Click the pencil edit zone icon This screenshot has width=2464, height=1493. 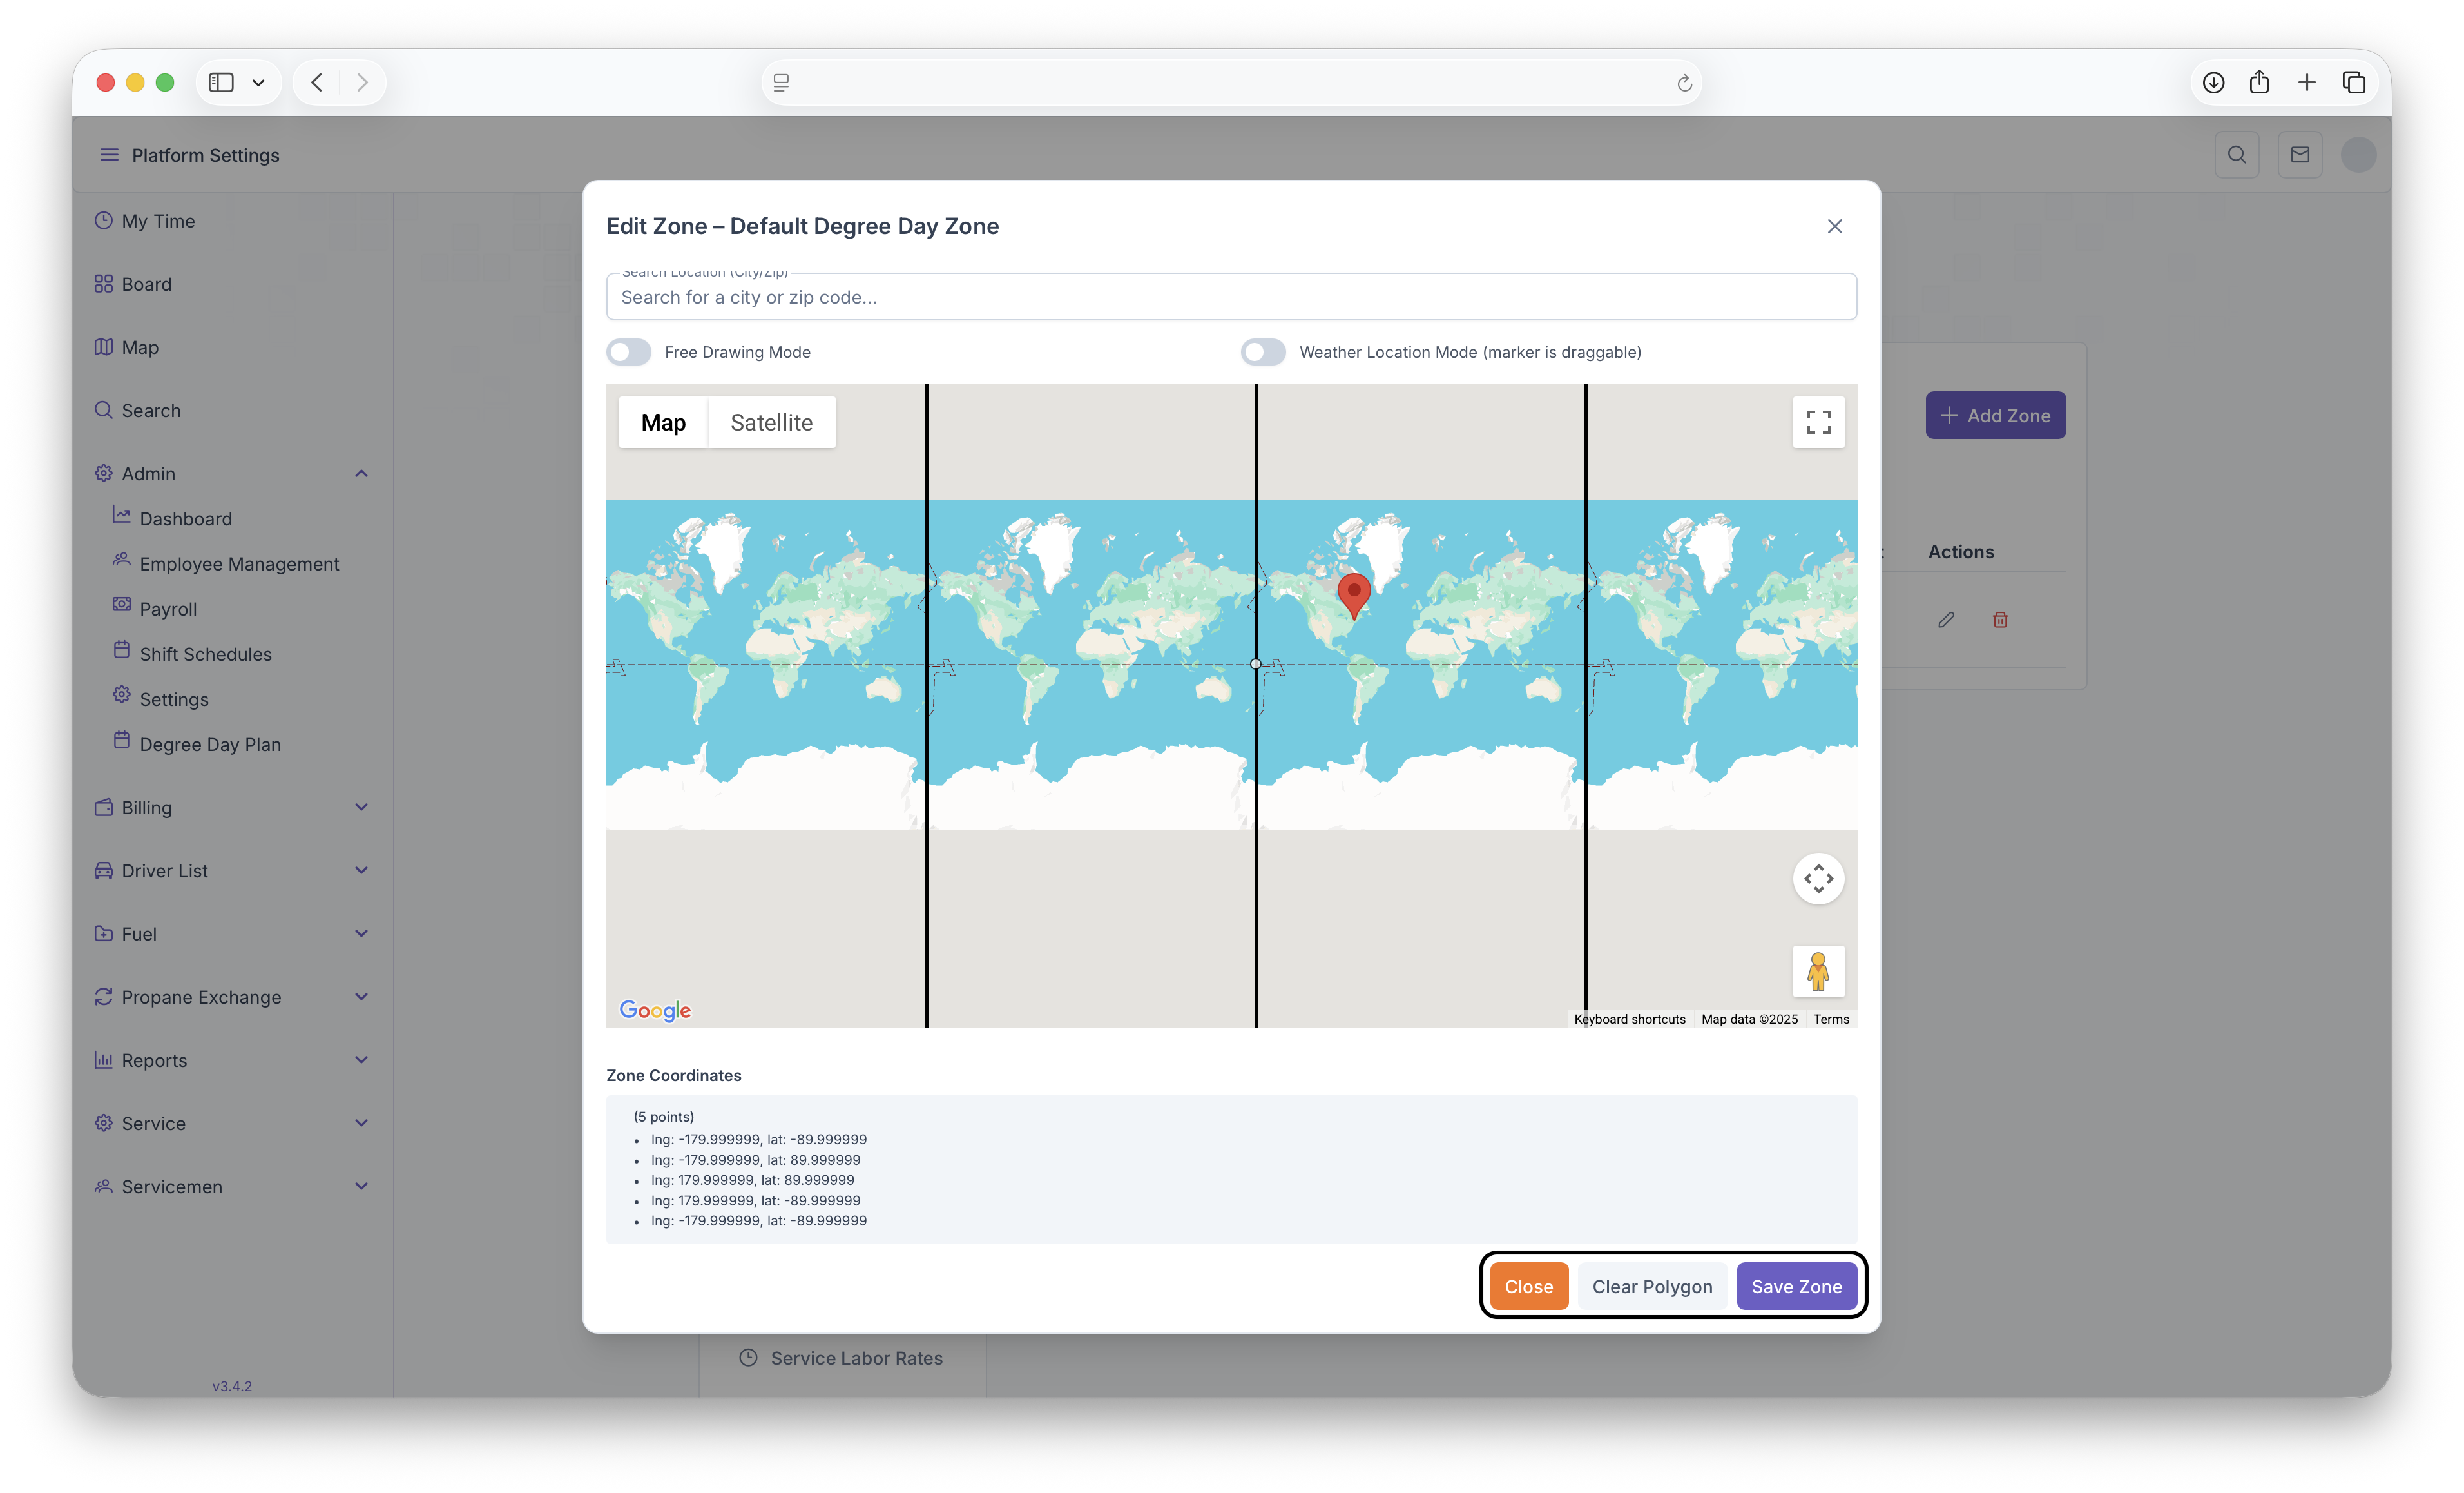click(x=1945, y=620)
